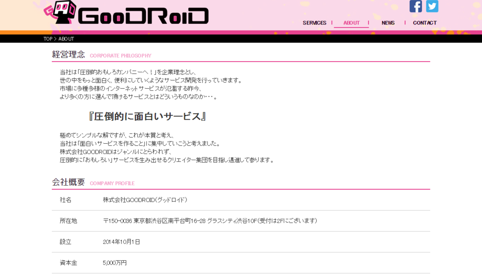The height and width of the screenshot is (280, 482).
Task: Click the 資本金 row label
Action: pyautogui.click(x=68, y=263)
